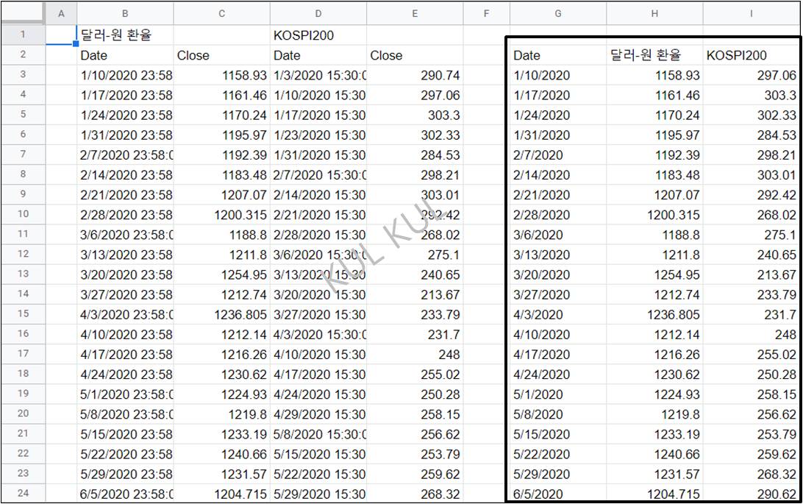Select cell '5/22/2020 15:30' in column D
The image size is (803, 504).
(x=318, y=475)
